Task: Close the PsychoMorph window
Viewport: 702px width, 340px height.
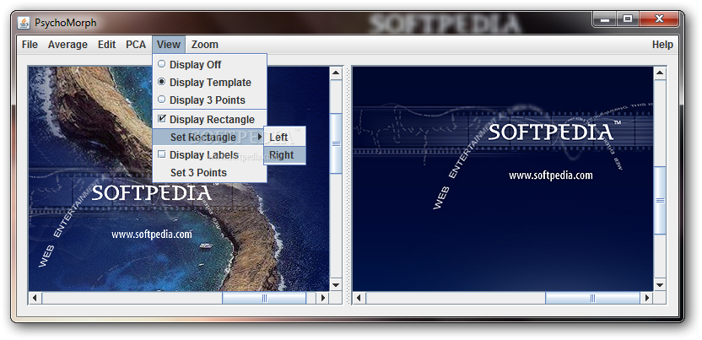Action: point(659,19)
